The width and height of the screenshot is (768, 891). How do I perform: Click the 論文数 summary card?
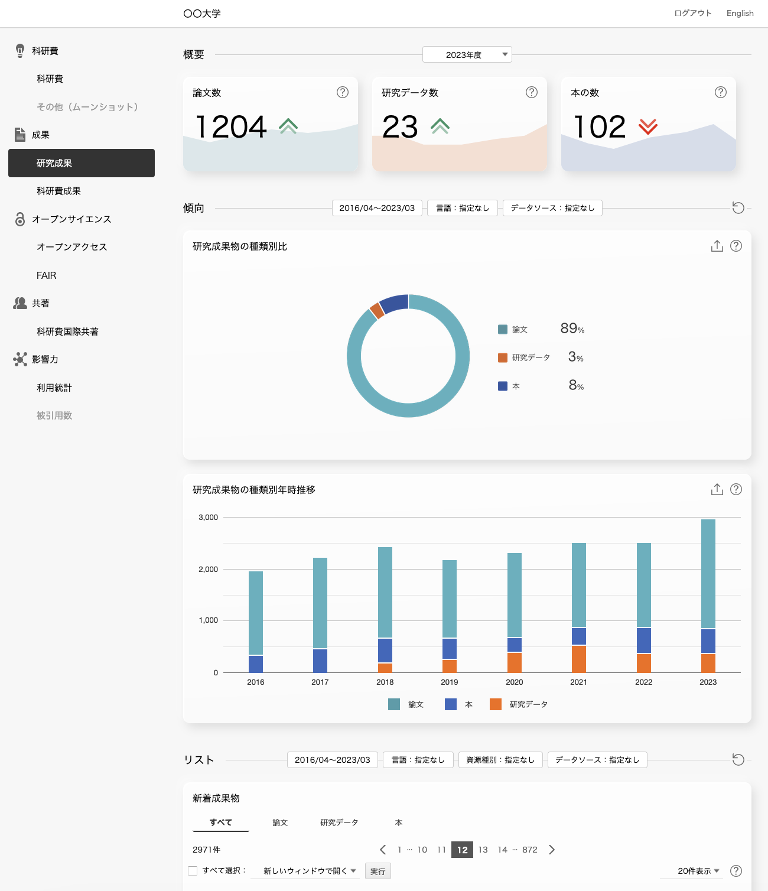271,124
